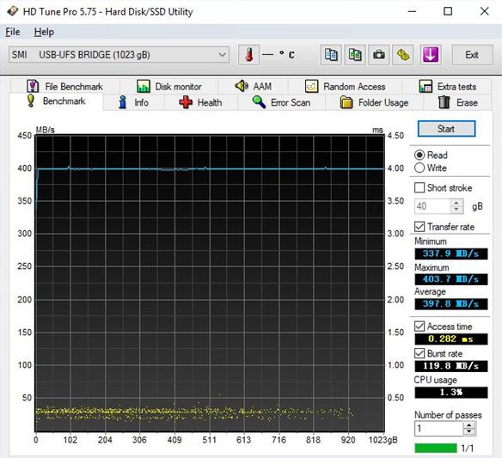Image resolution: width=502 pixels, height=458 pixels.
Task: Enable the Short stroke checkbox
Action: [419, 187]
